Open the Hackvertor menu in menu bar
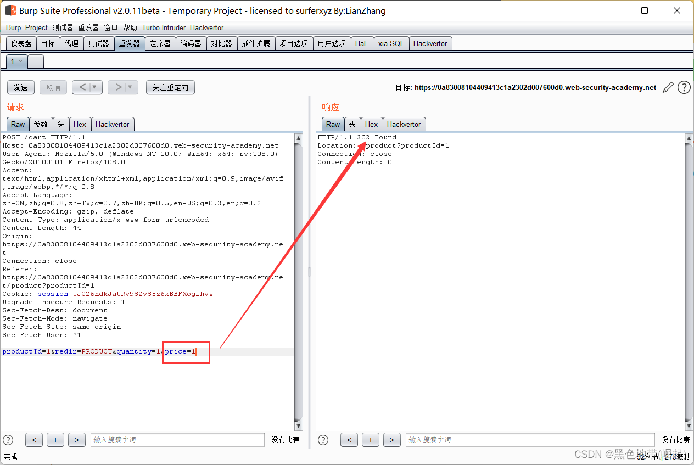The image size is (694, 465). pyautogui.click(x=207, y=27)
